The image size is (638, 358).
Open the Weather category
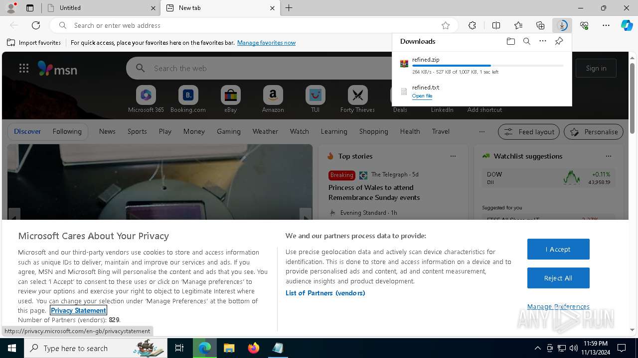(265, 131)
